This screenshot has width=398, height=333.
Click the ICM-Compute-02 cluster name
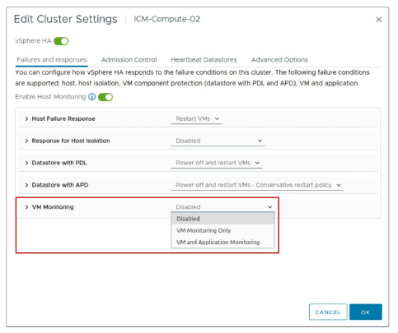[x=167, y=19]
